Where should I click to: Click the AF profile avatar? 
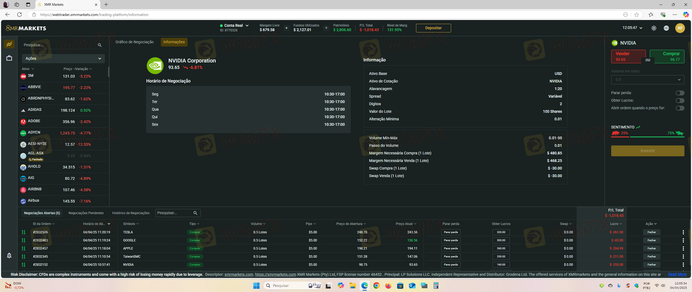tap(680, 28)
